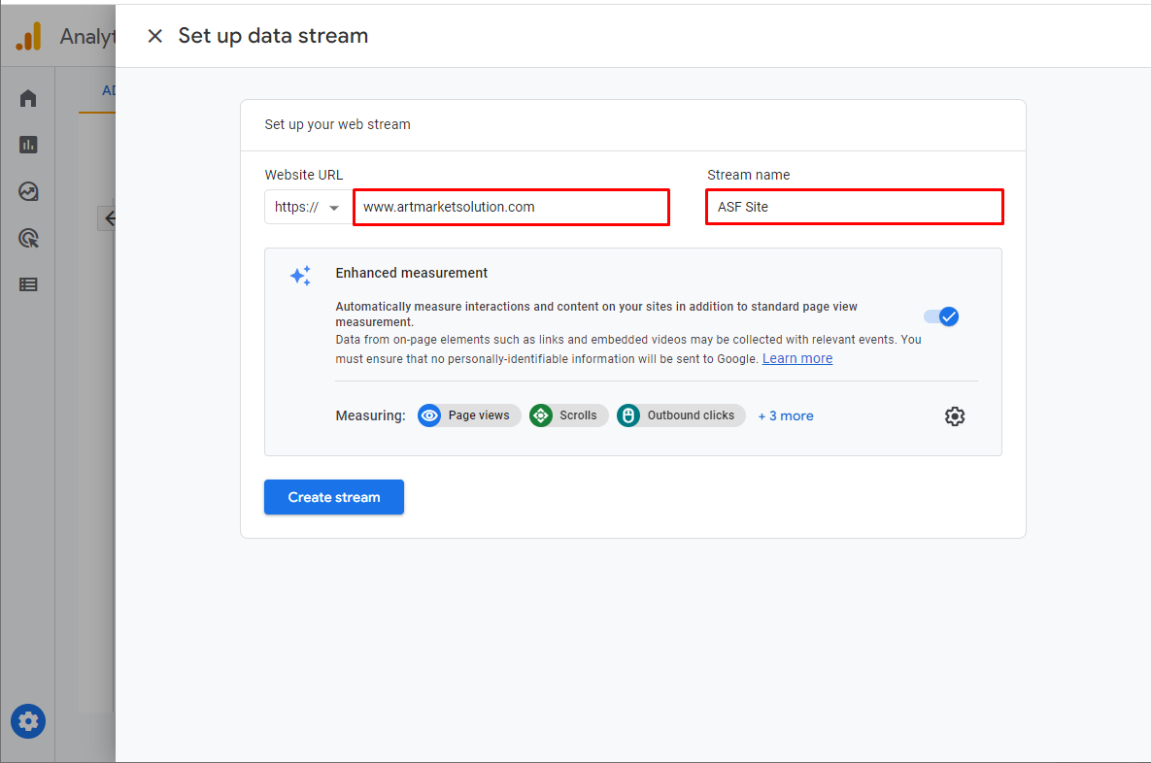Click the Stream name input field
The image size is (1151, 763).
pyautogui.click(x=855, y=207)
